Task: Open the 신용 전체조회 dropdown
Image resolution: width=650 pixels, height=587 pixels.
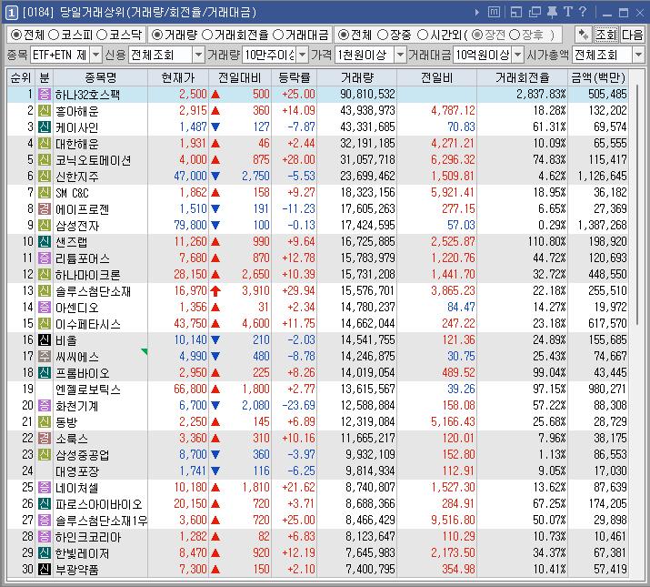Action: tap(198, 55)
